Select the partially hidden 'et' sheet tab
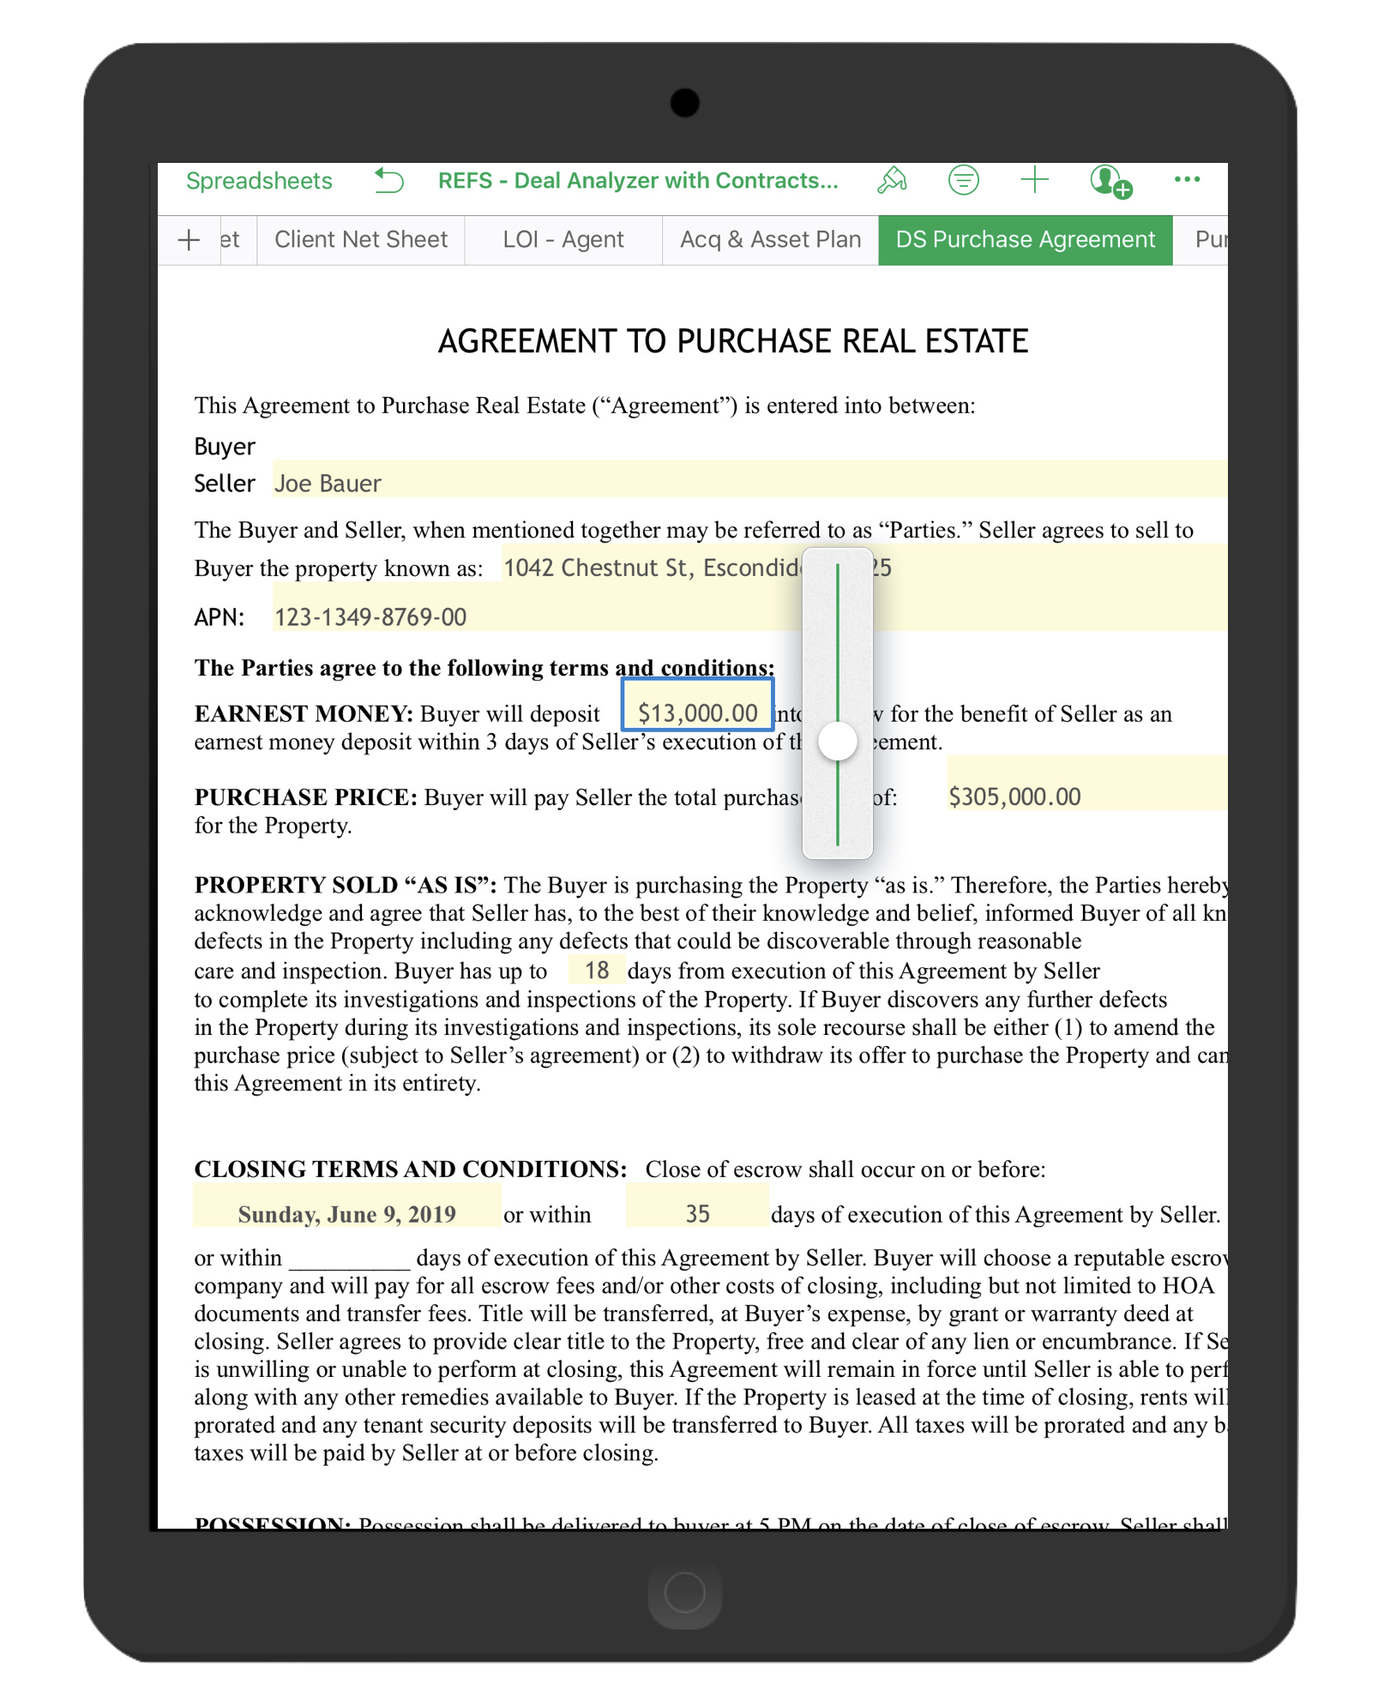 pos(238,240)
